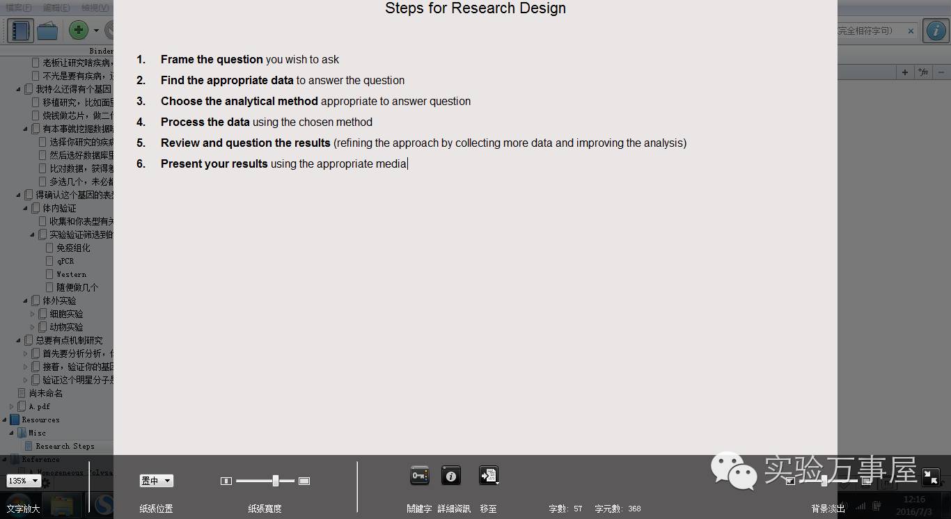Collapse the 体内验证 group
Image resolution: width=951 pixels, height=519 pixels.
(x=26, y=208)
